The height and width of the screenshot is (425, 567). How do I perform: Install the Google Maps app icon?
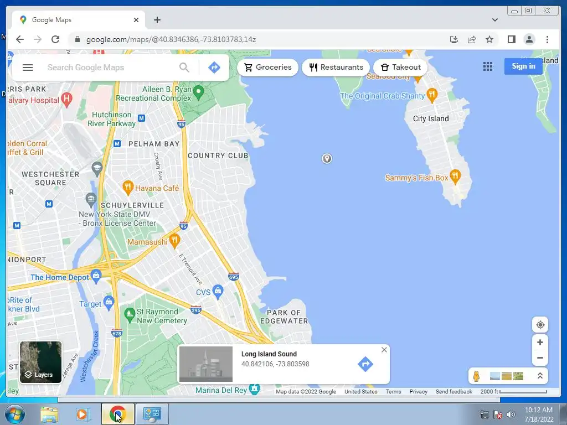(x=454, y=39)
